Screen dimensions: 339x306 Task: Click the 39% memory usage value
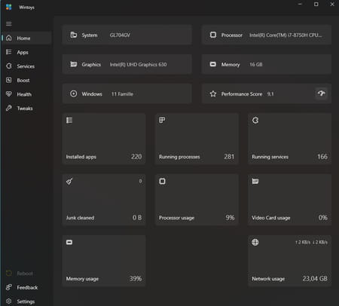pos(136,278)
